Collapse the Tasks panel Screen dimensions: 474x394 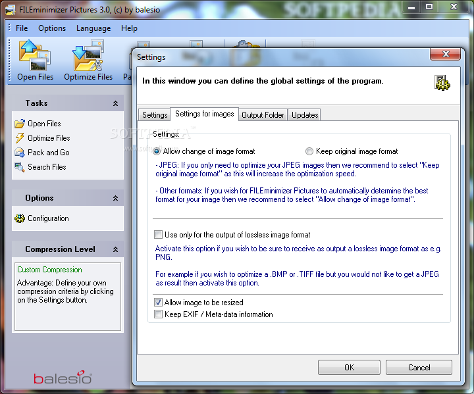click(115, 103)
